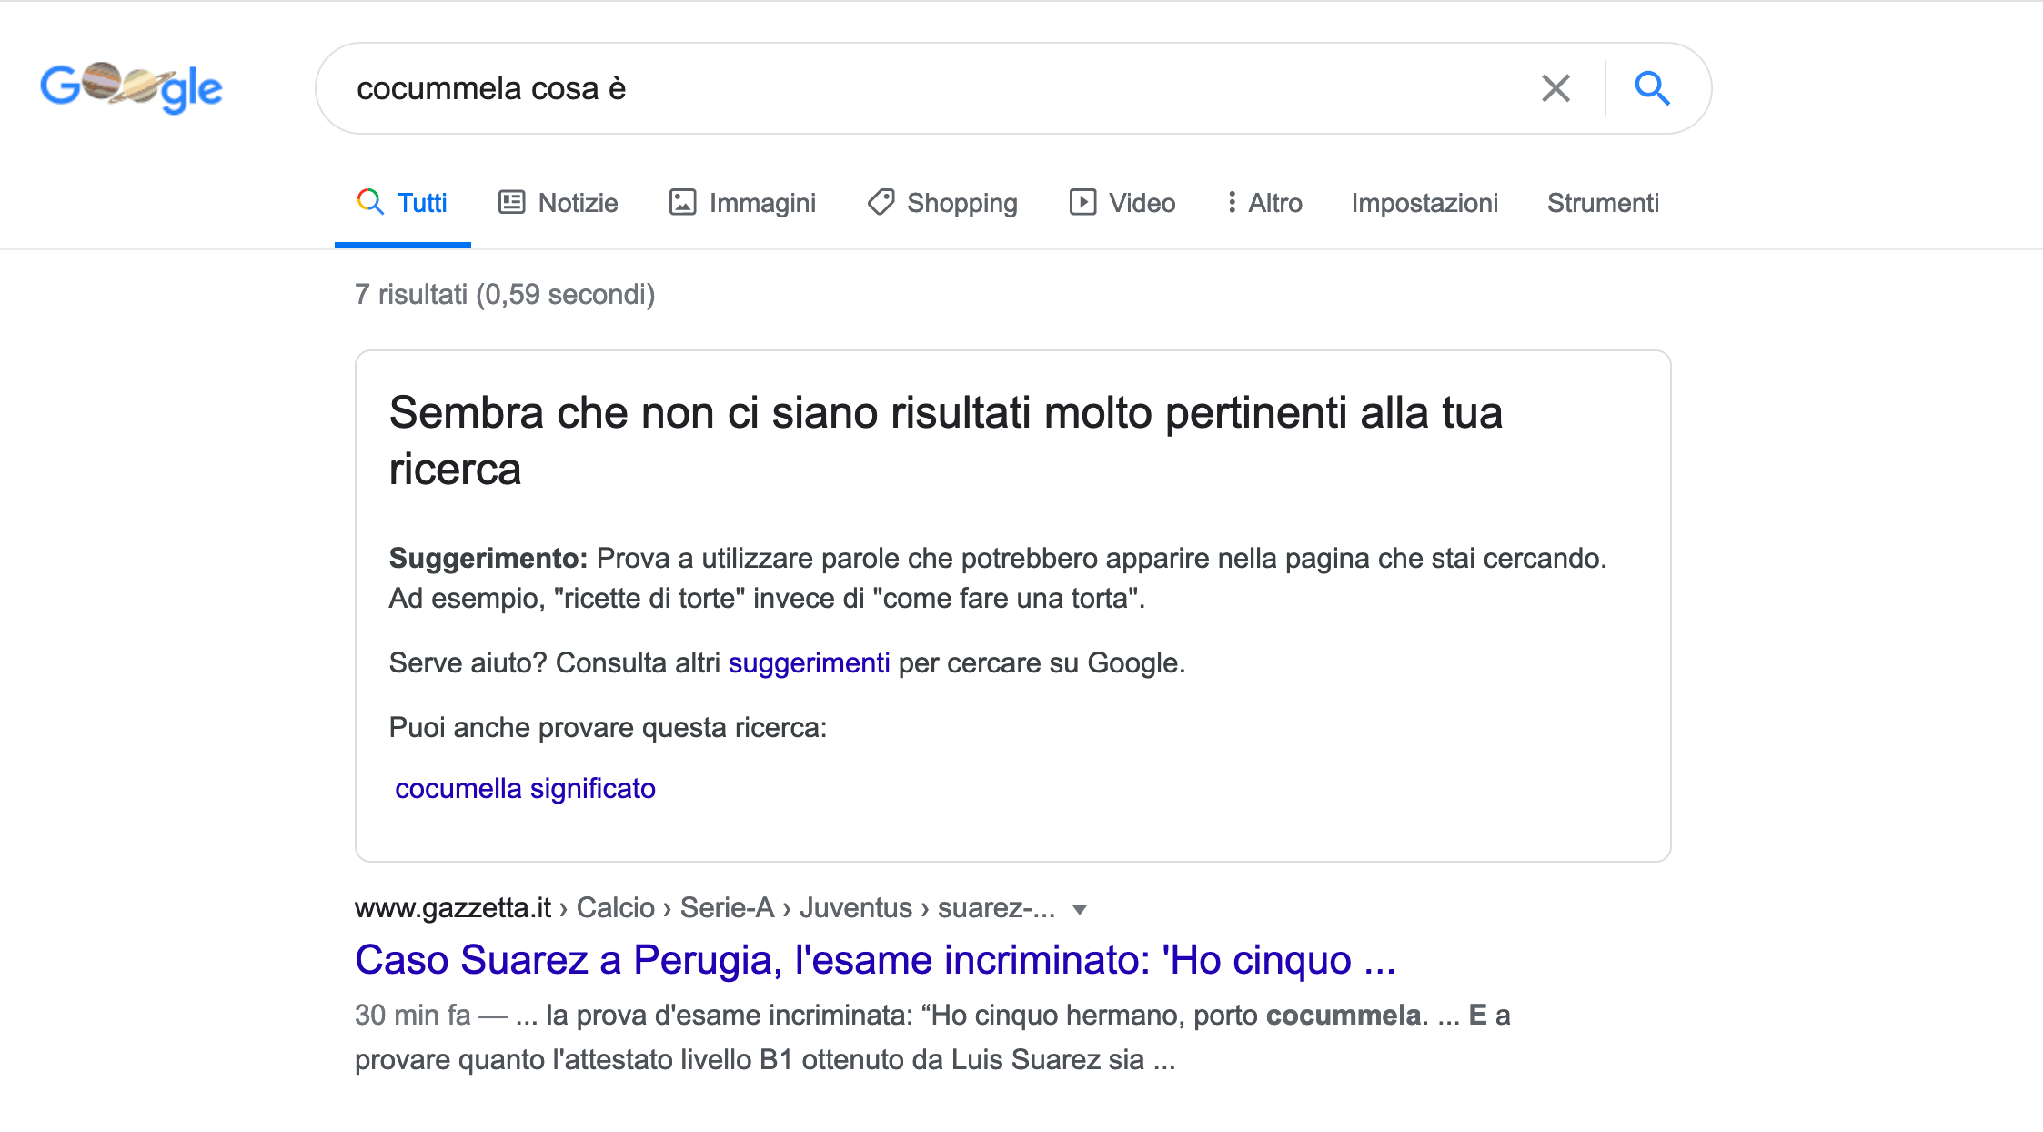Click the Google doodle logo
Image resolution: width=2043 pixels, height=1132 pixels.
131,88
